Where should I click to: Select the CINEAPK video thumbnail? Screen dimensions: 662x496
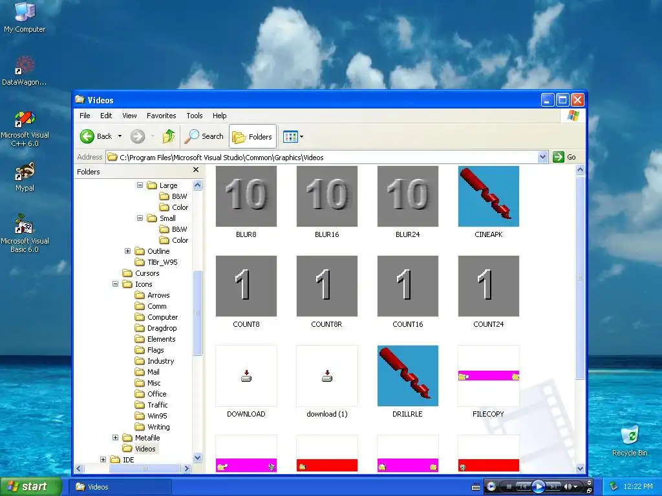pos(489,196)
